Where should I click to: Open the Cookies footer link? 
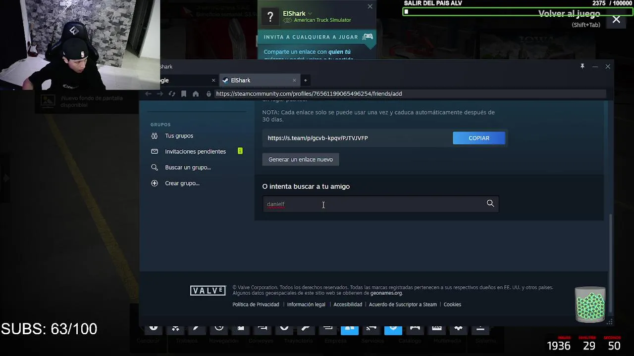tap(452, 304)
